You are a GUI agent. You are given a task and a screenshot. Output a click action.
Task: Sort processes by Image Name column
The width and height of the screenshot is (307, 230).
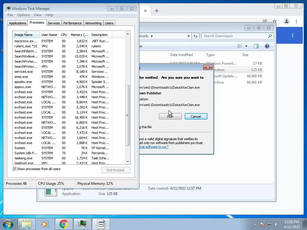click(26, 35)
